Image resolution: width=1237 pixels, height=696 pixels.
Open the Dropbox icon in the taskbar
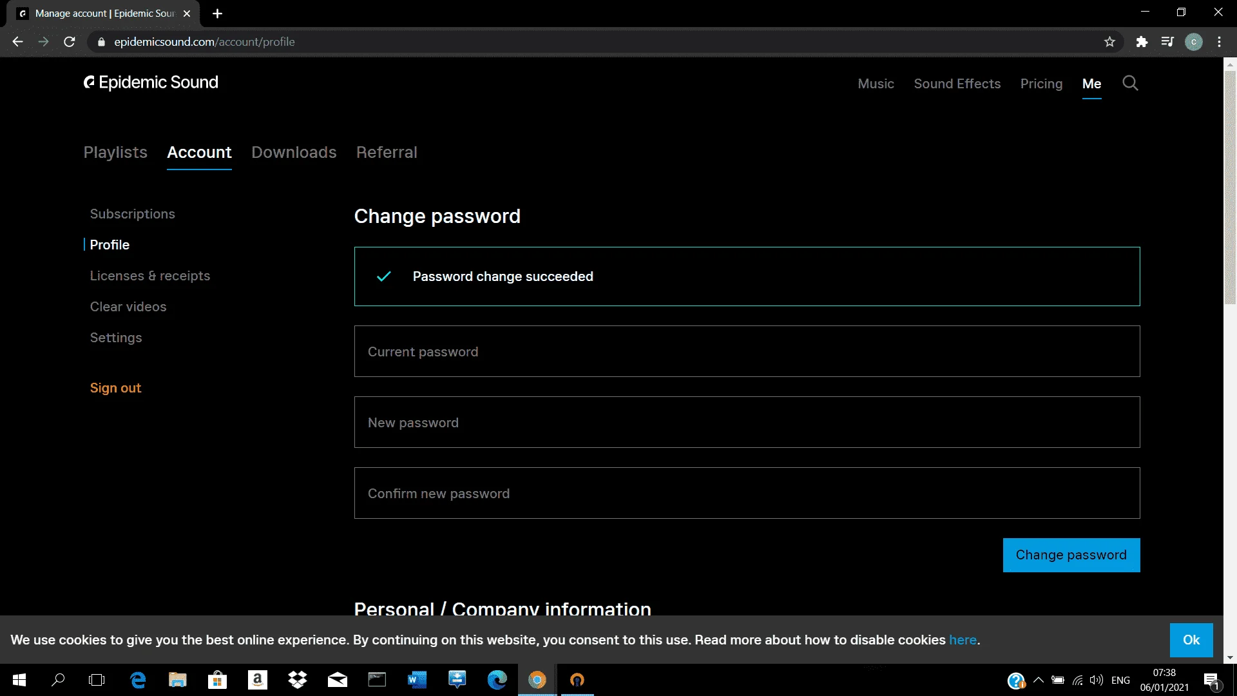[298, 680]
